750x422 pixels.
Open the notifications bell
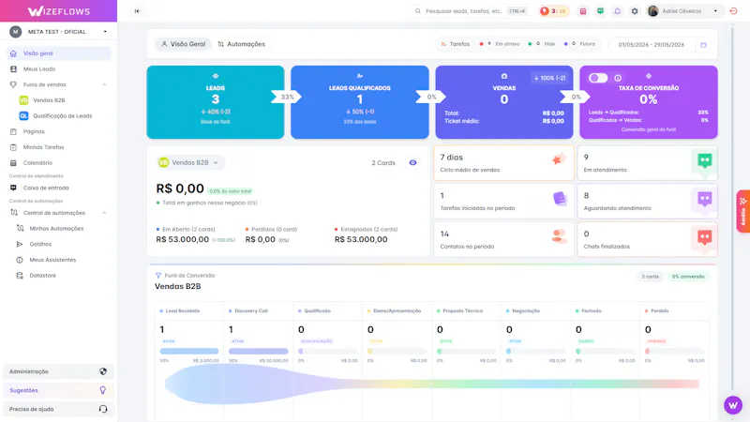pos(618,11)
